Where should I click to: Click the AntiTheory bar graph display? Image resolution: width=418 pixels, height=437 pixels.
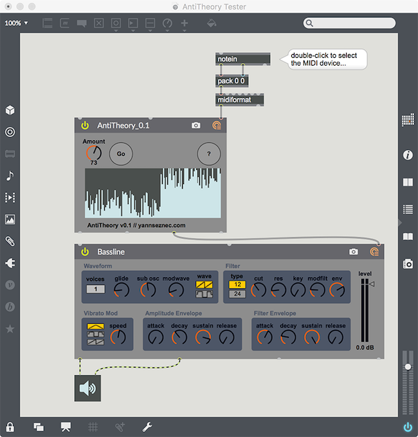tap(153, 193)
